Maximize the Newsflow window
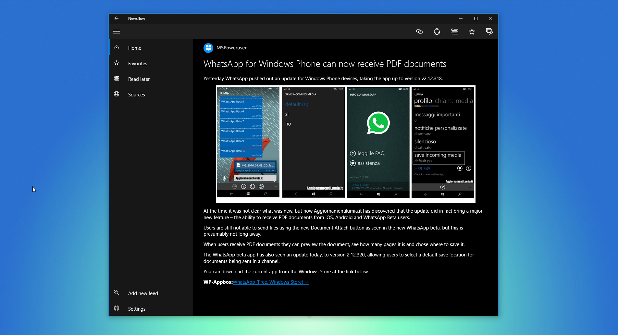The height and width of the screenshot is (335, 618). coord(476,19)
